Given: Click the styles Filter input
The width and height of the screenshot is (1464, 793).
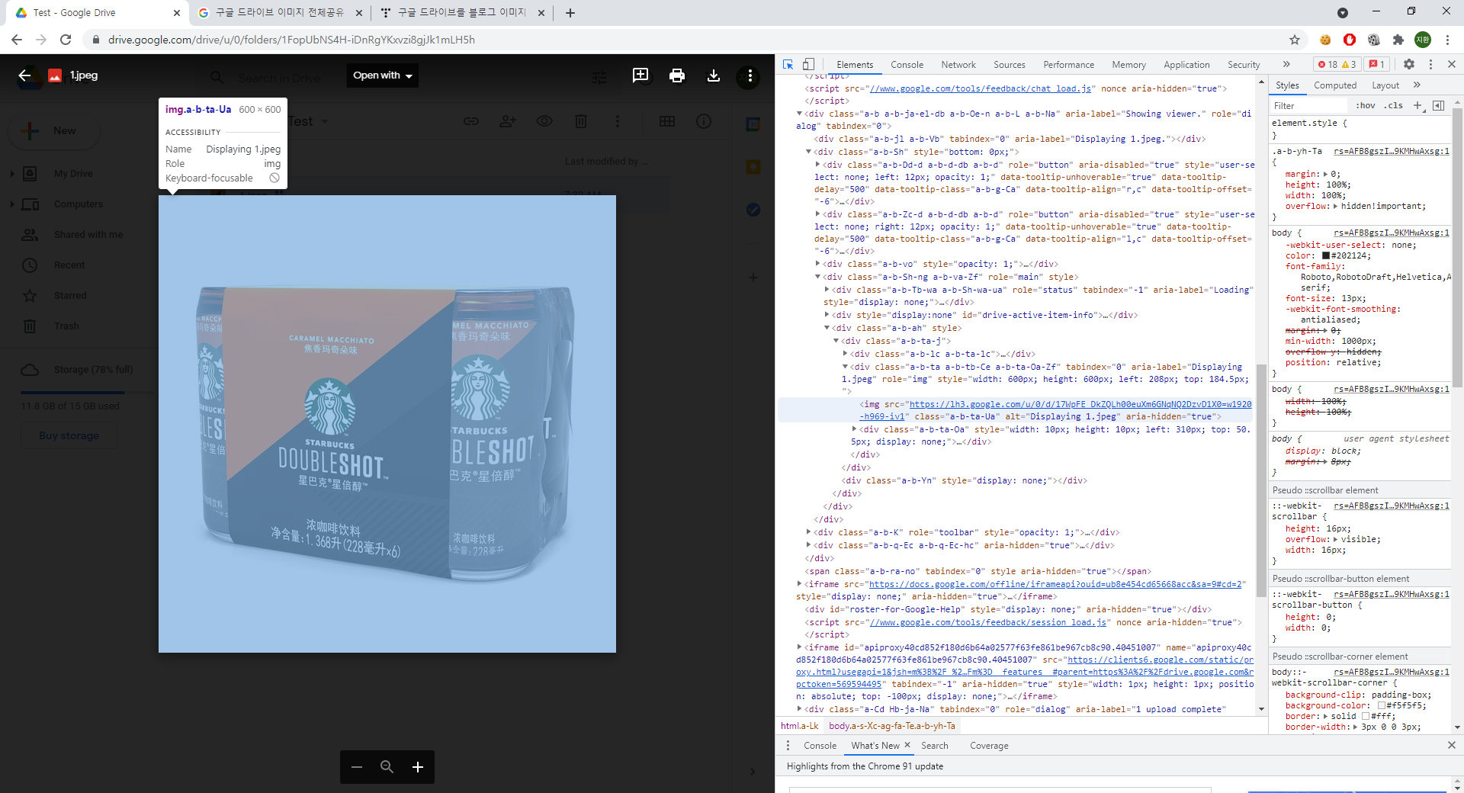Looking at the screenshot, I should click(x=1308, y=106).
